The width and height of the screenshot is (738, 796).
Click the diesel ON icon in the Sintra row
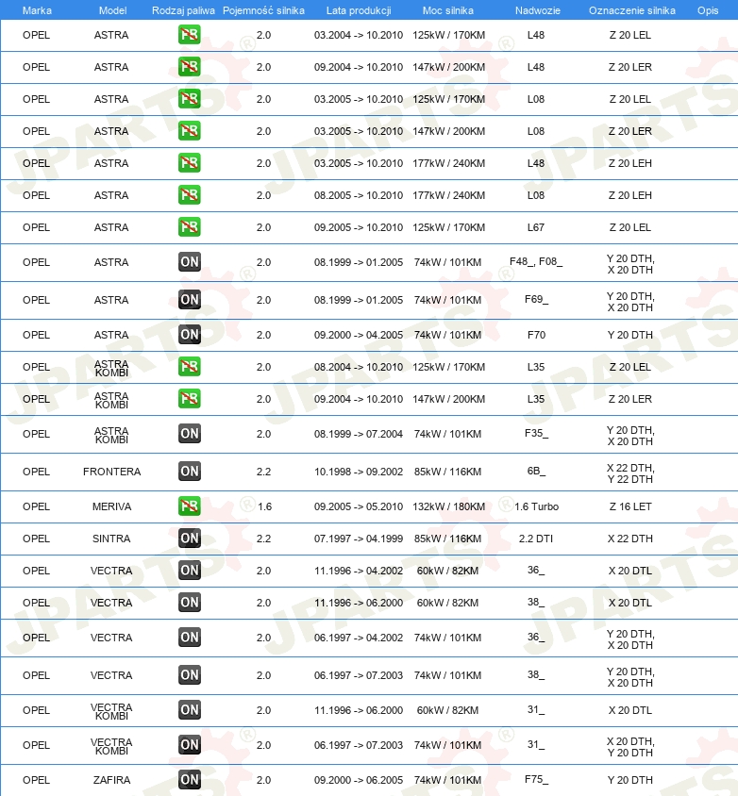[189, 539]
